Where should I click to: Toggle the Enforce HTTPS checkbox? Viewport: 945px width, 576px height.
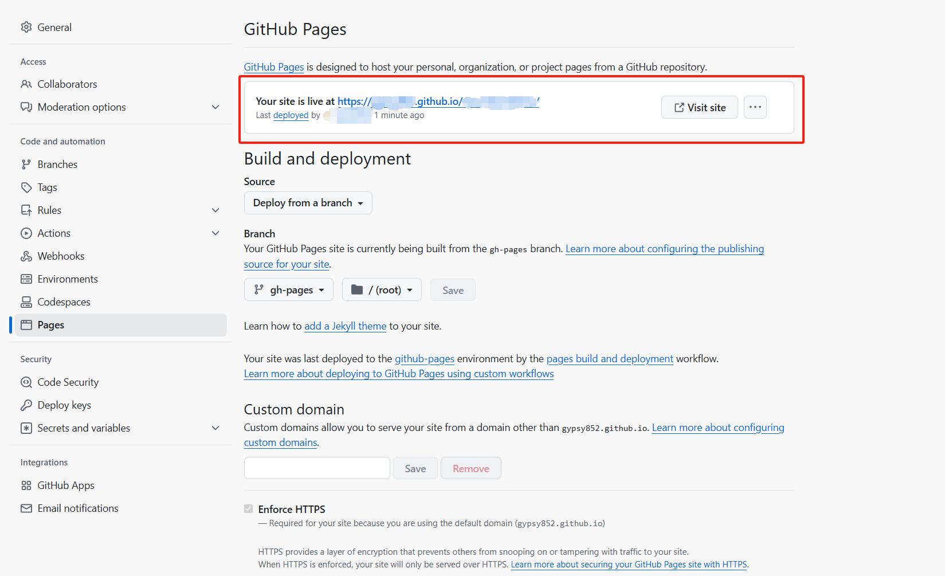tap(248, 509)
